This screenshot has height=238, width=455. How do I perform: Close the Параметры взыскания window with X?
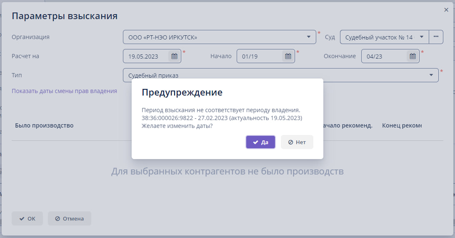click(x=446, y=10)
